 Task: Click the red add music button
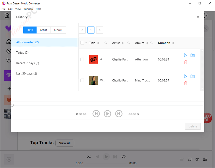[208, 118]
